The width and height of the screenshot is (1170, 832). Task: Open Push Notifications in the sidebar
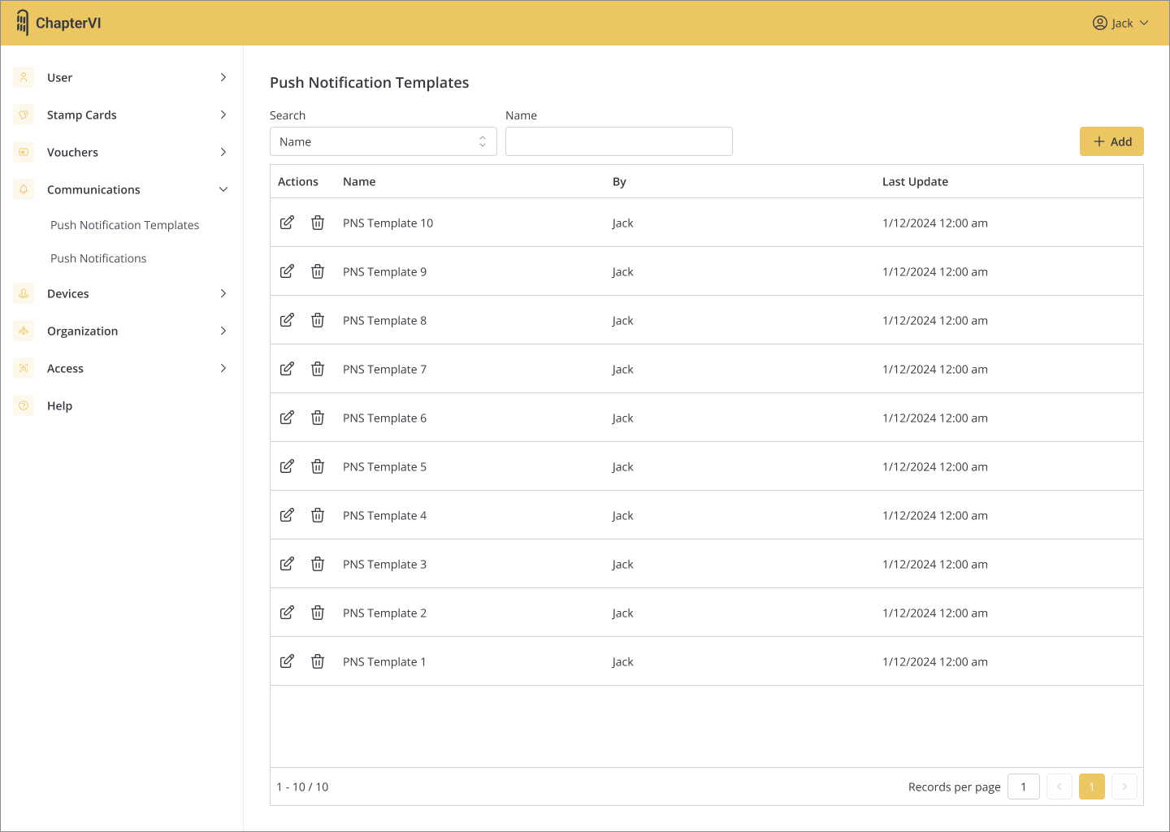pos(98,258)
